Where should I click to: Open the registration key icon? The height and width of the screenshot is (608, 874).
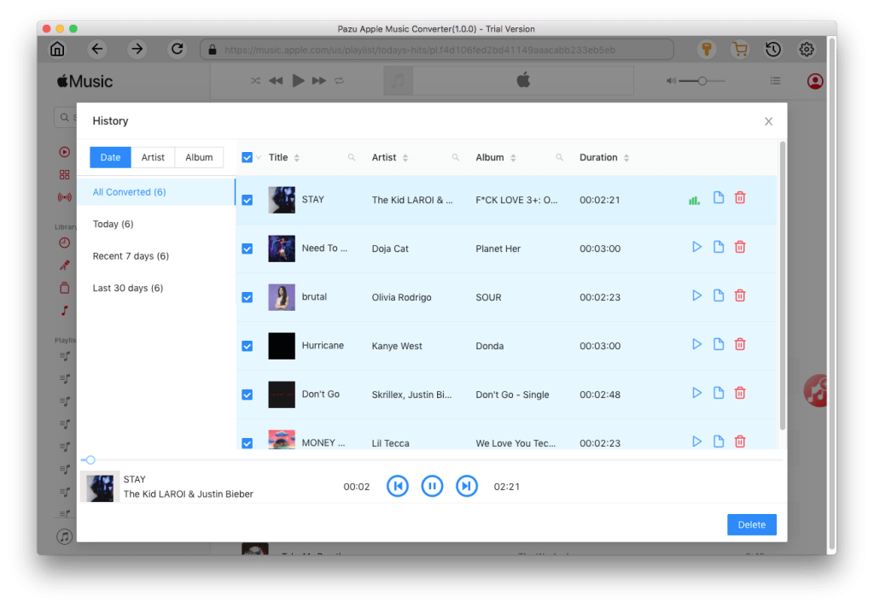pyautogui.click(x=707, y=50)
